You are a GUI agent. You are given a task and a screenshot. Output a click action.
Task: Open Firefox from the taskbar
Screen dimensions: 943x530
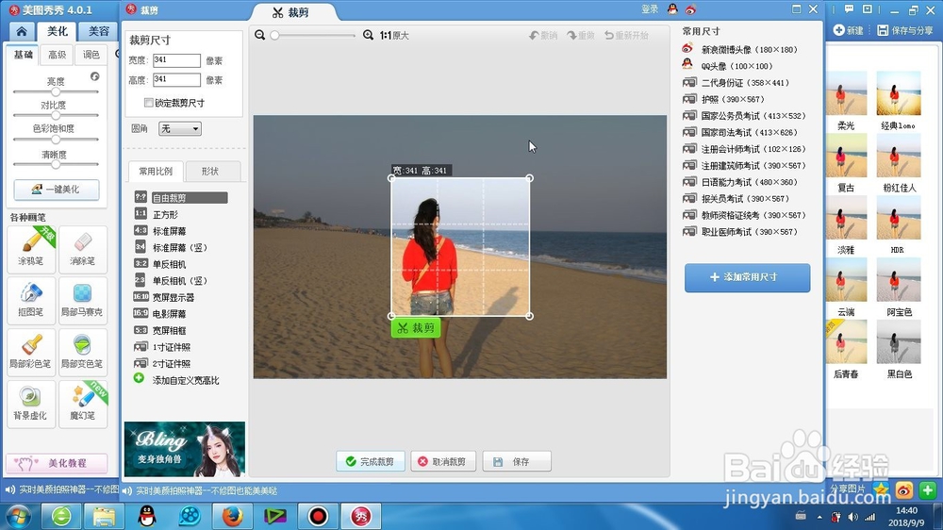233,516
